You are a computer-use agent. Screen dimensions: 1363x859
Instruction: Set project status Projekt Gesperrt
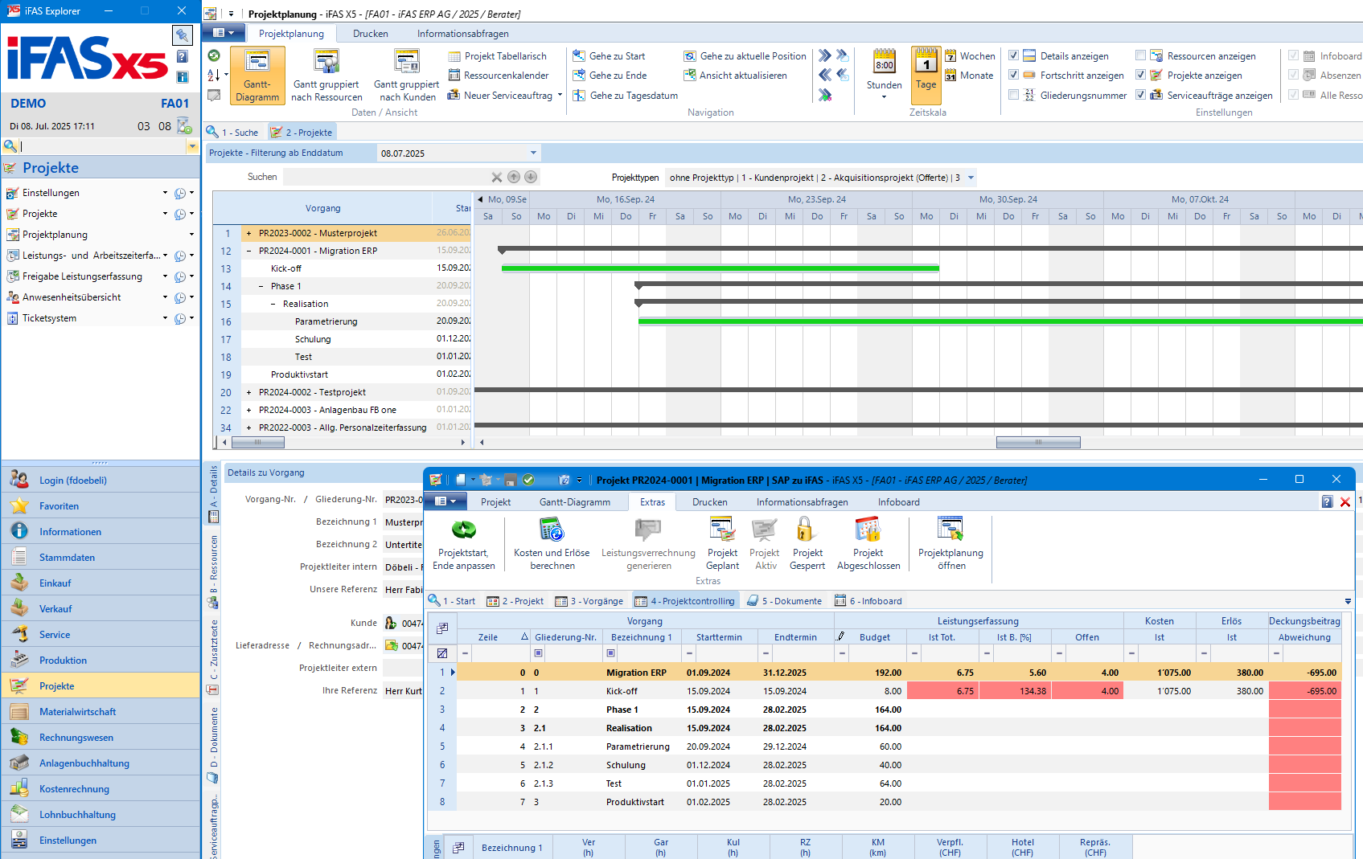807,544
